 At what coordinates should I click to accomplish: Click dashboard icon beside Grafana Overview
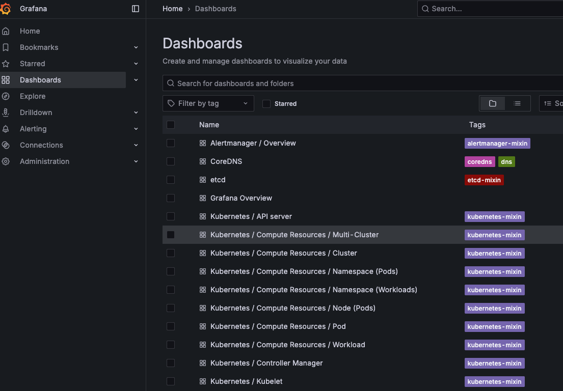pyautogui.click(x=203, y=198)
